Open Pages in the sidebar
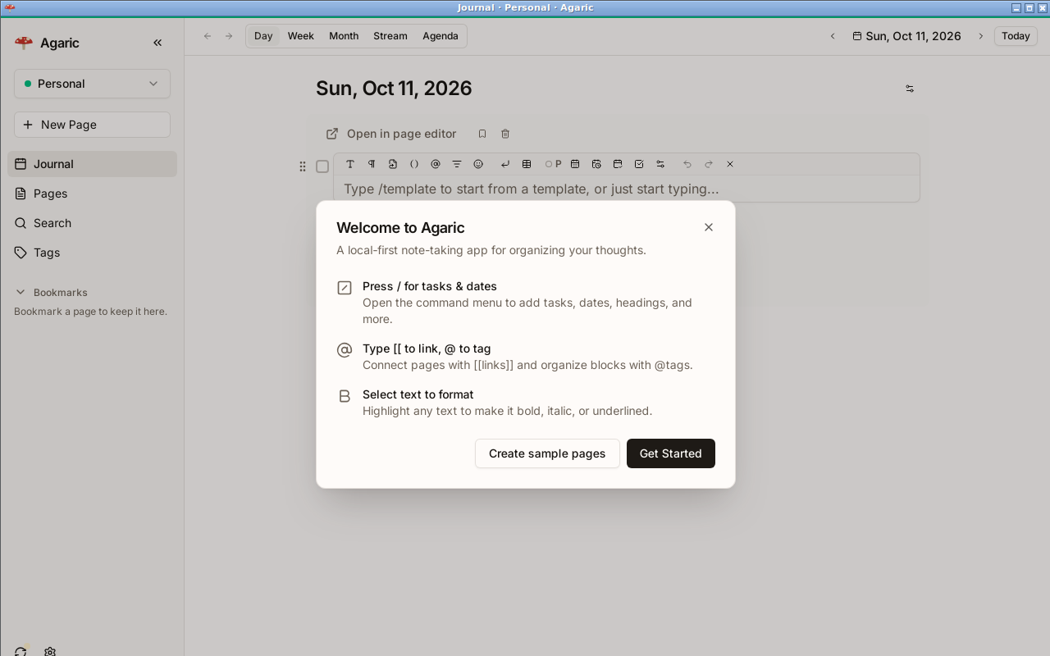The image size is (1050, 656). (x=92, y=194)
